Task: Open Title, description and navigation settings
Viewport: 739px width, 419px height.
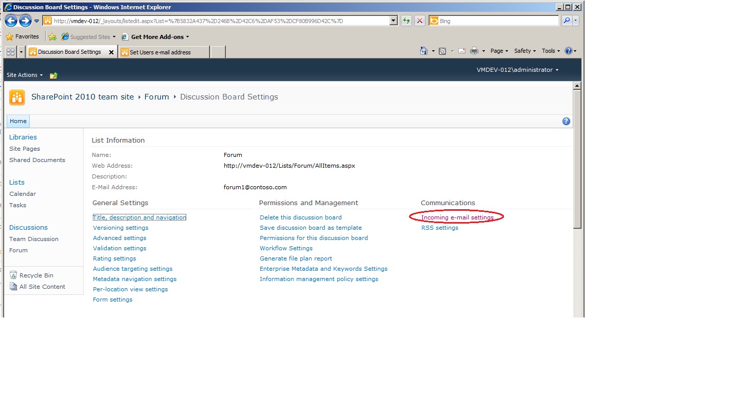Action: [140, 217]
